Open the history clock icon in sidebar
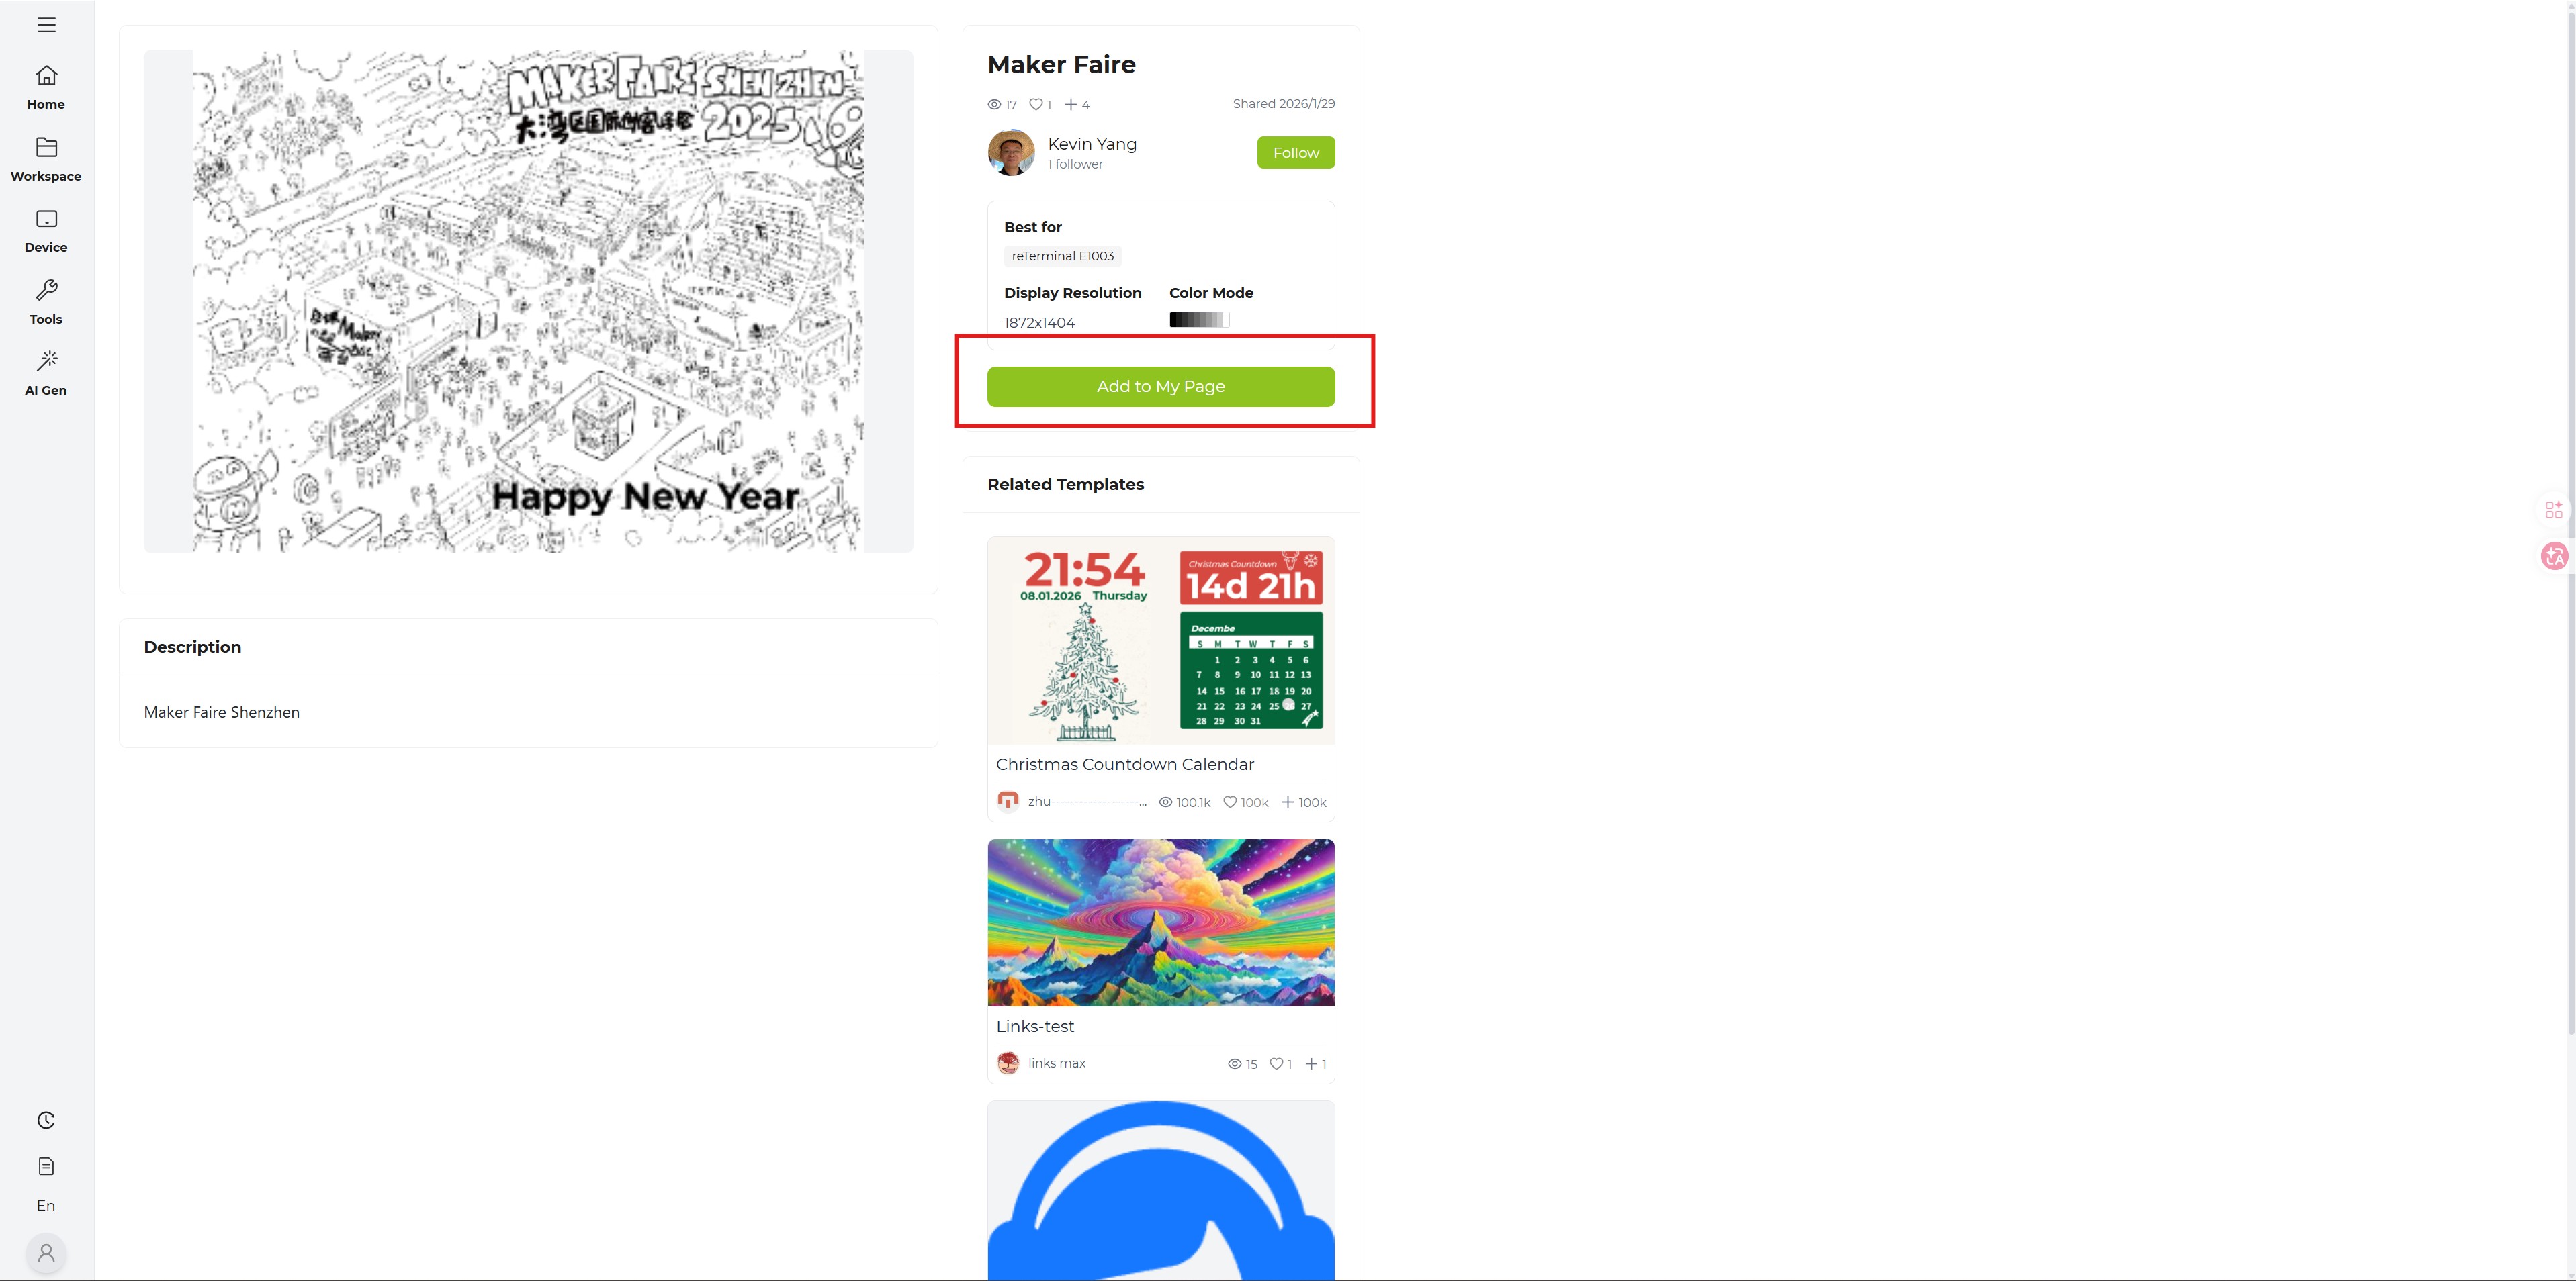Viewport: 2576px width, 1281px height. pos(46,1120)
